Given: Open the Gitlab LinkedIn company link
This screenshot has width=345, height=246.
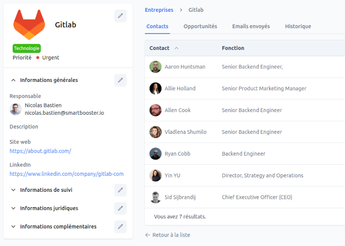Looking at the screenshot, I should pyautogui.click(x=66, y=174).
